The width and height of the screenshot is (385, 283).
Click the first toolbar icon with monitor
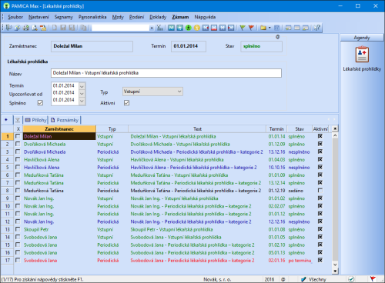coord(9,28)
